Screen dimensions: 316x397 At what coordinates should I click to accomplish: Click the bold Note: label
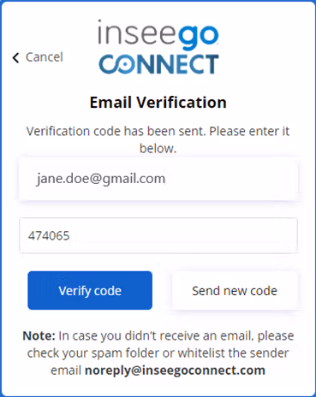click(x=39, y=335)
